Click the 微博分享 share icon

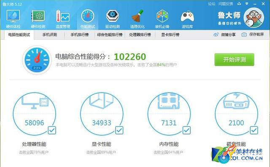point(216,35)
